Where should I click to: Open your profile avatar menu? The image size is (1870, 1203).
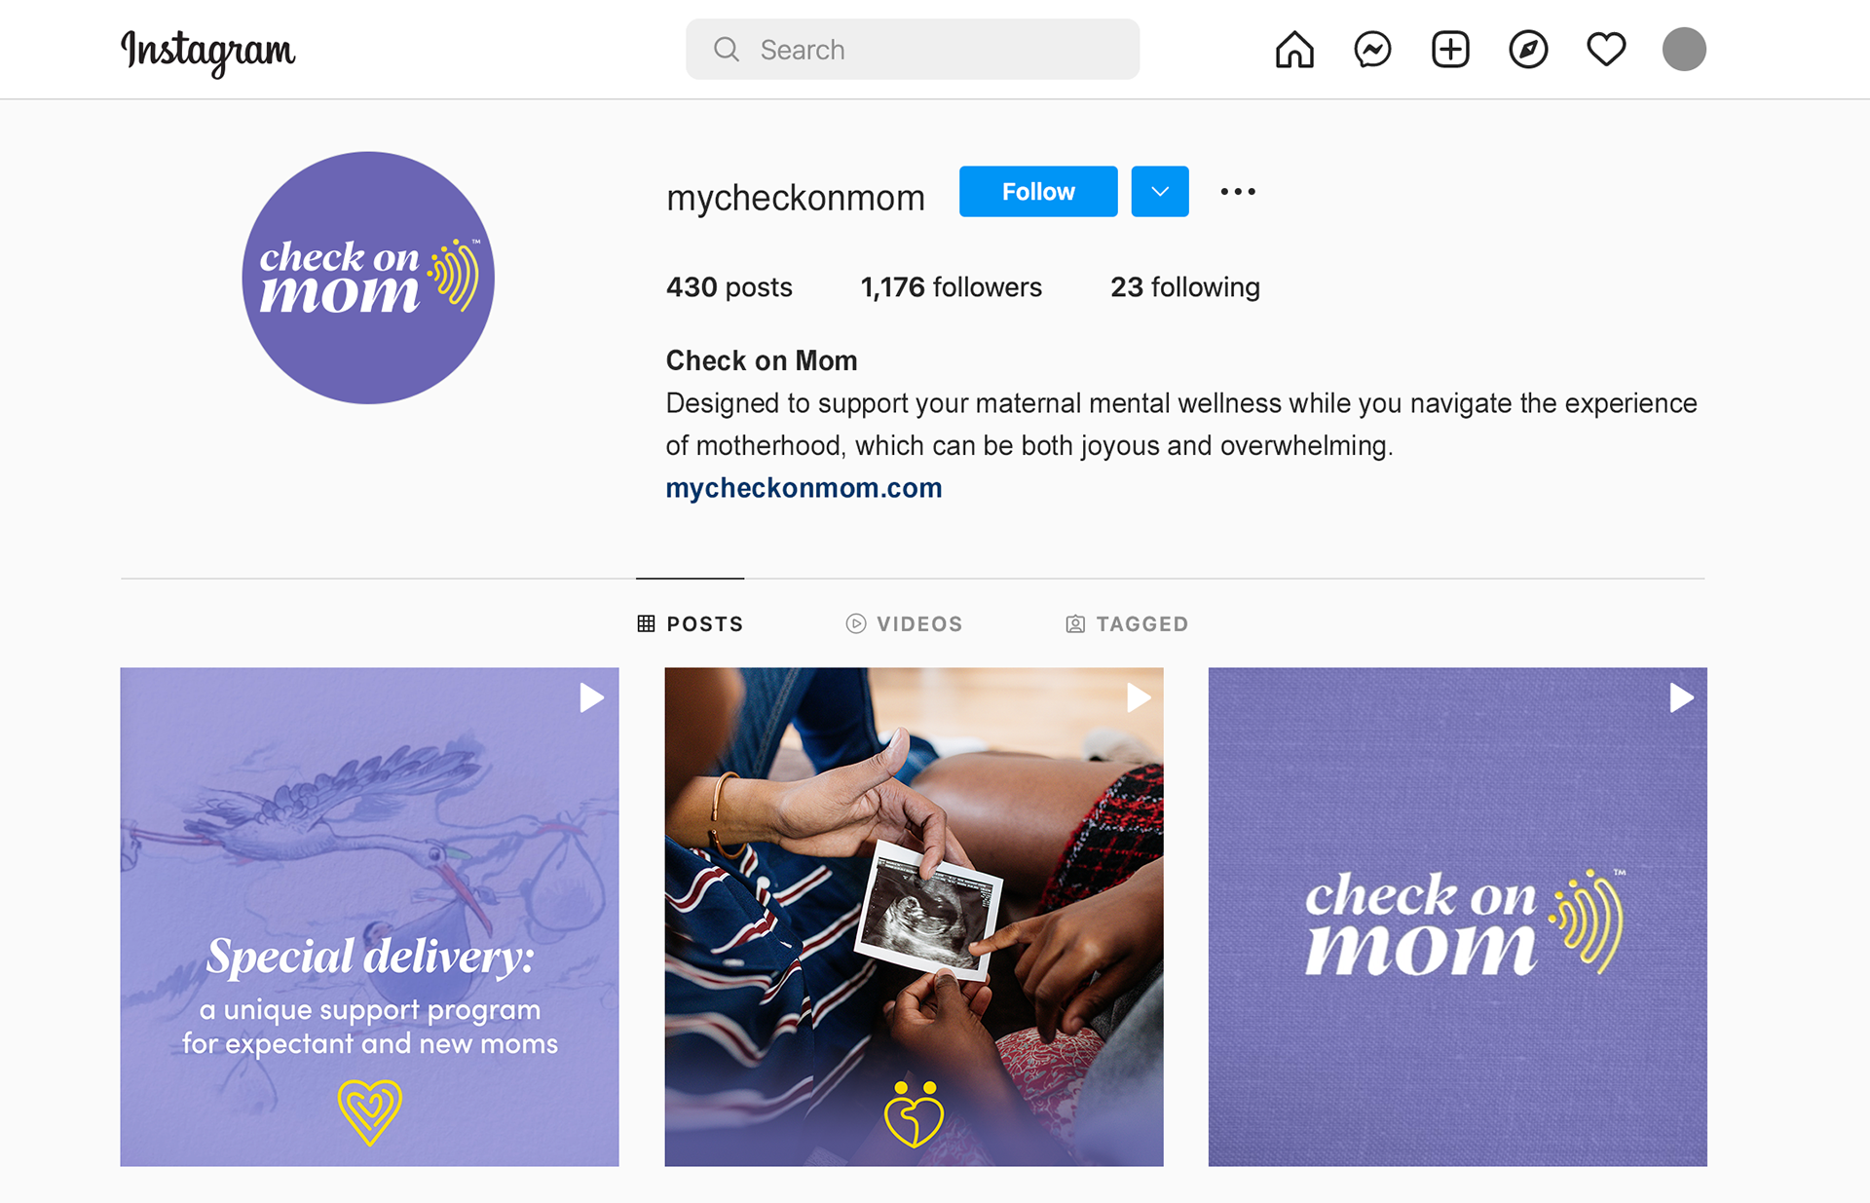[x=1684, y=50]
